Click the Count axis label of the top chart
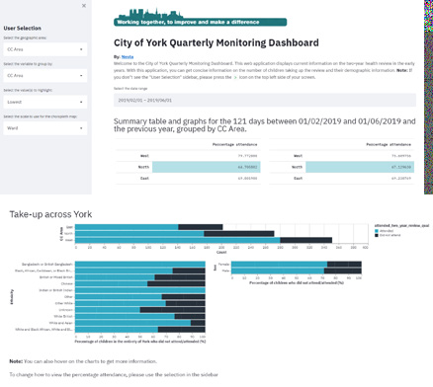 coord(221,252)
